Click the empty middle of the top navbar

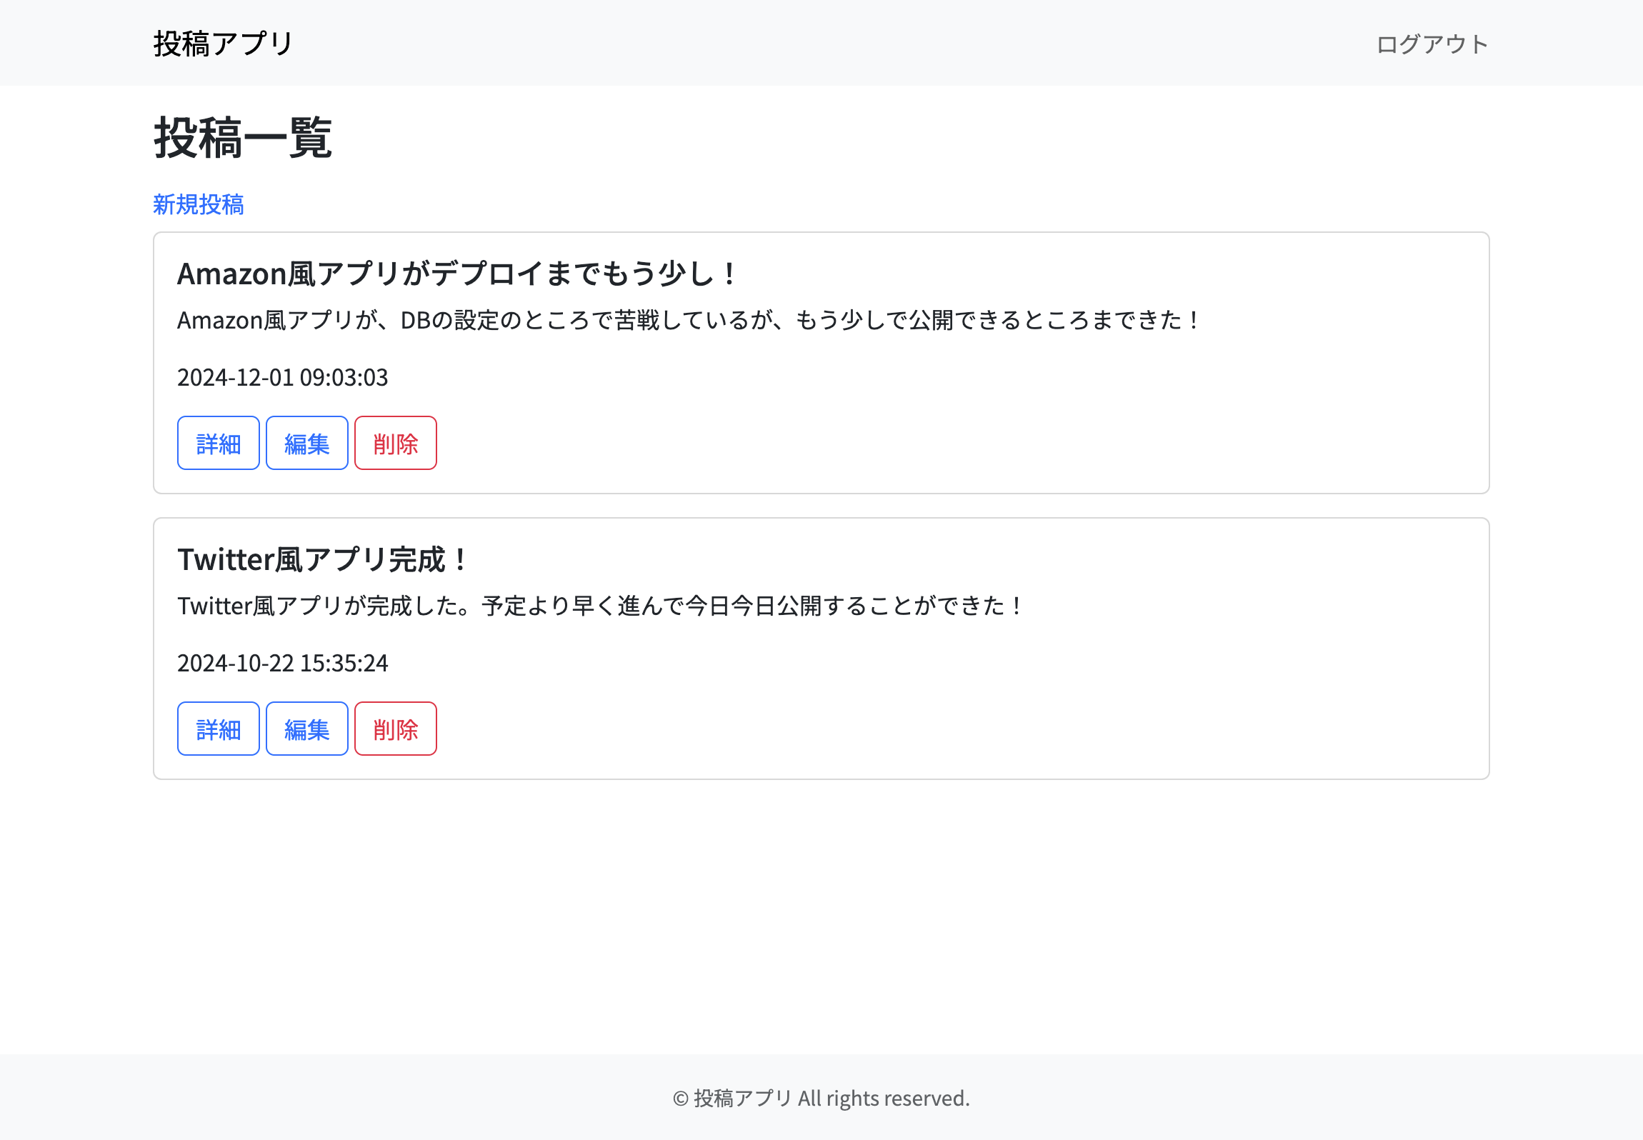pos(822,43)
